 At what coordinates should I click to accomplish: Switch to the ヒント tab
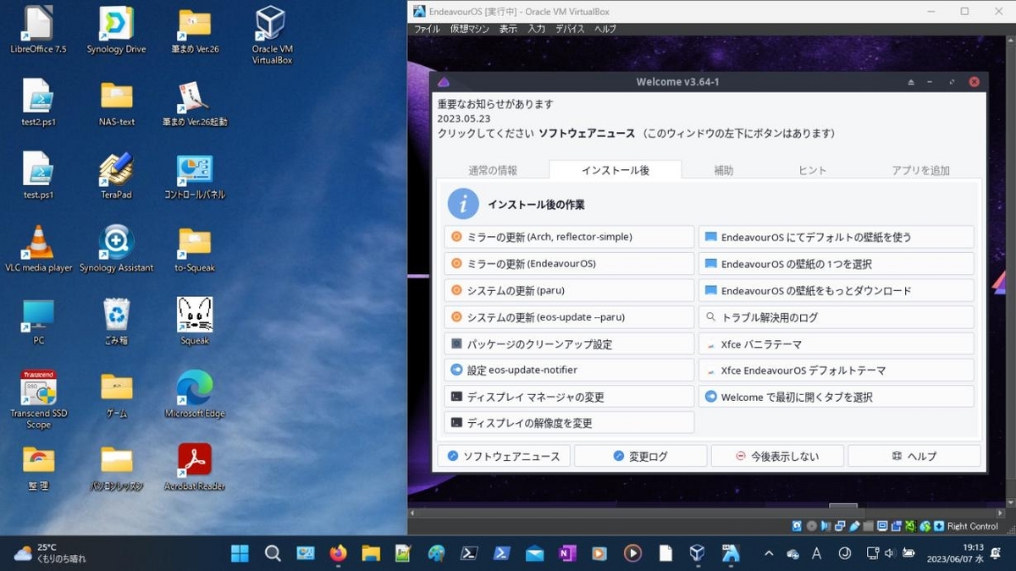[x=812, y=170]
